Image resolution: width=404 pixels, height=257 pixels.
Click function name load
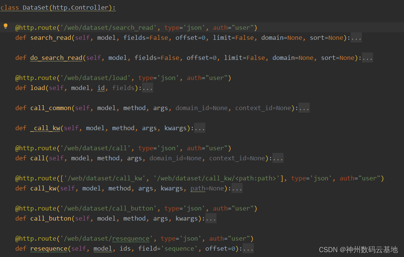[38, 88]
